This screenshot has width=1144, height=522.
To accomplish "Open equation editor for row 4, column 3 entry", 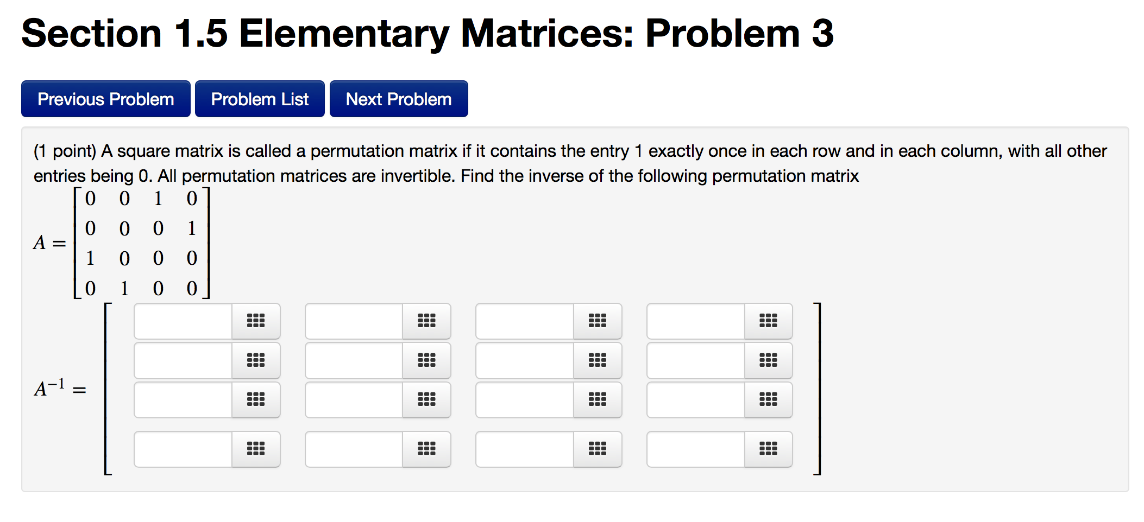I will (x=598, y=449).
